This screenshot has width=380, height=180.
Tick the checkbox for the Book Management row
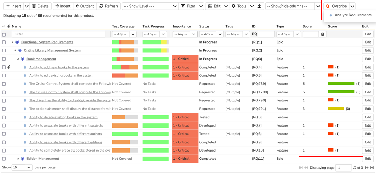4,59
